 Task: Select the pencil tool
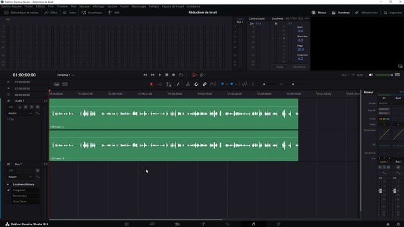point(177,84)
